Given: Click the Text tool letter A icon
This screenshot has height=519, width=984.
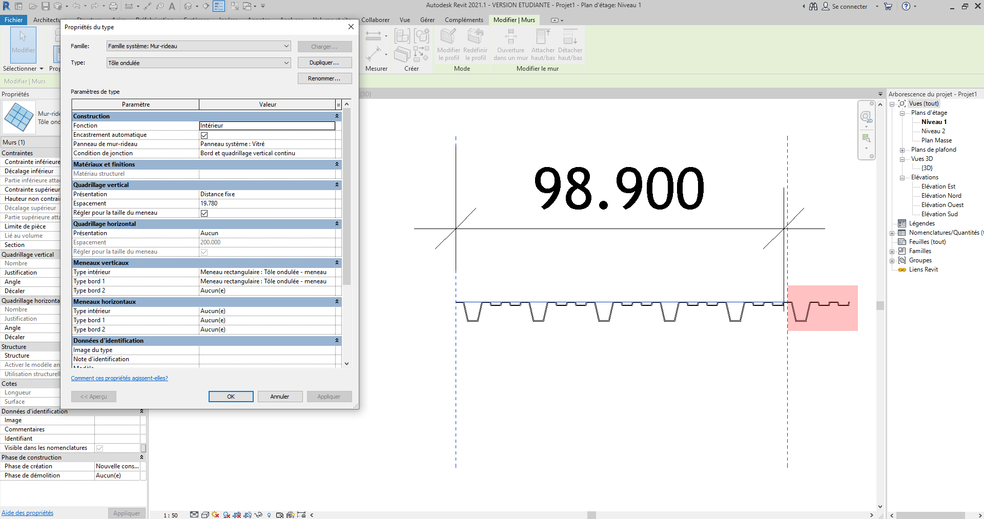Looking at the screenshot, I should pos(172,6).
